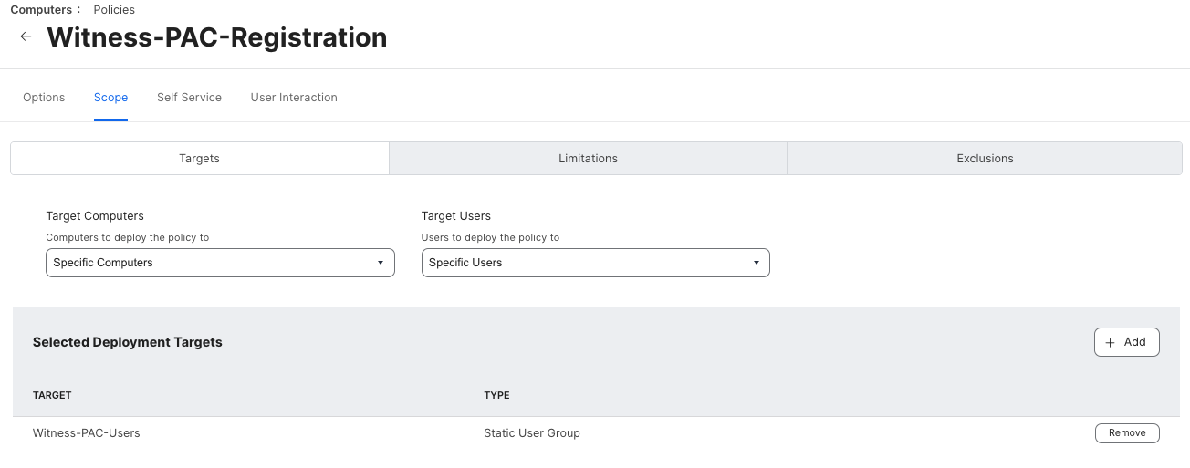Sort by the TARGET column header
Viewport: 1190px width, 468px height.
point(52,395)
